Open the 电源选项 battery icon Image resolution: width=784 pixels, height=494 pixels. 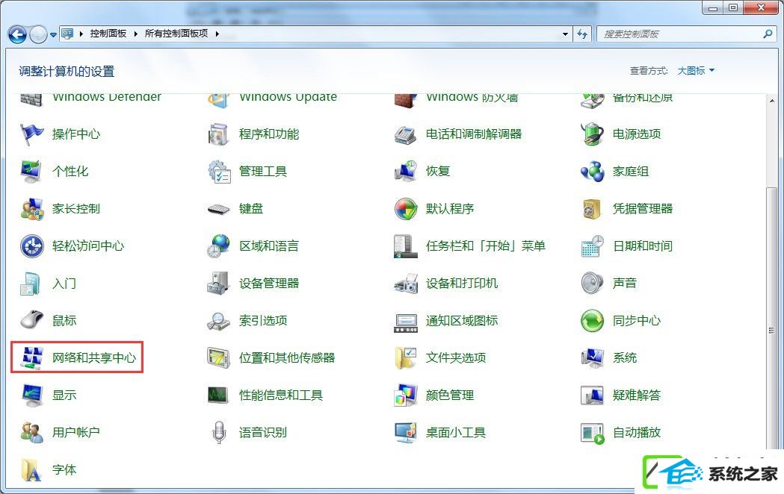[x=593, y=134]
